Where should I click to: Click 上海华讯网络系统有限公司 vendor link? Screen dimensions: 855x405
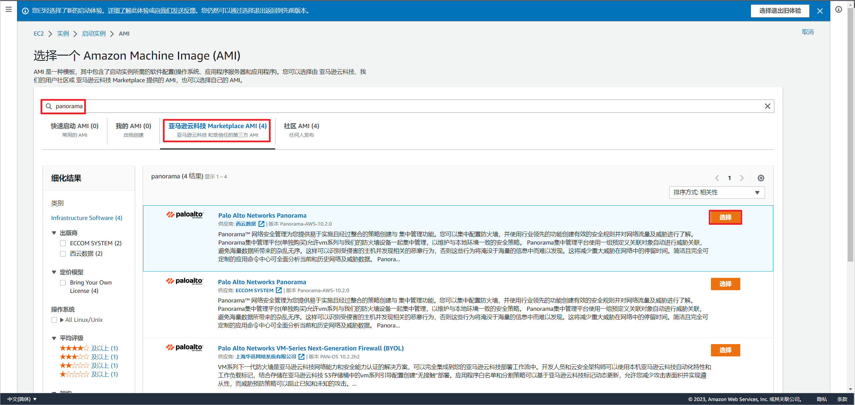266,357
